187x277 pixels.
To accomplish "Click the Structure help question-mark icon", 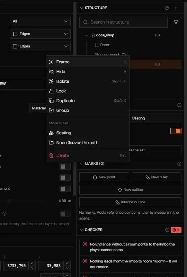I will [x=167, y=8].
